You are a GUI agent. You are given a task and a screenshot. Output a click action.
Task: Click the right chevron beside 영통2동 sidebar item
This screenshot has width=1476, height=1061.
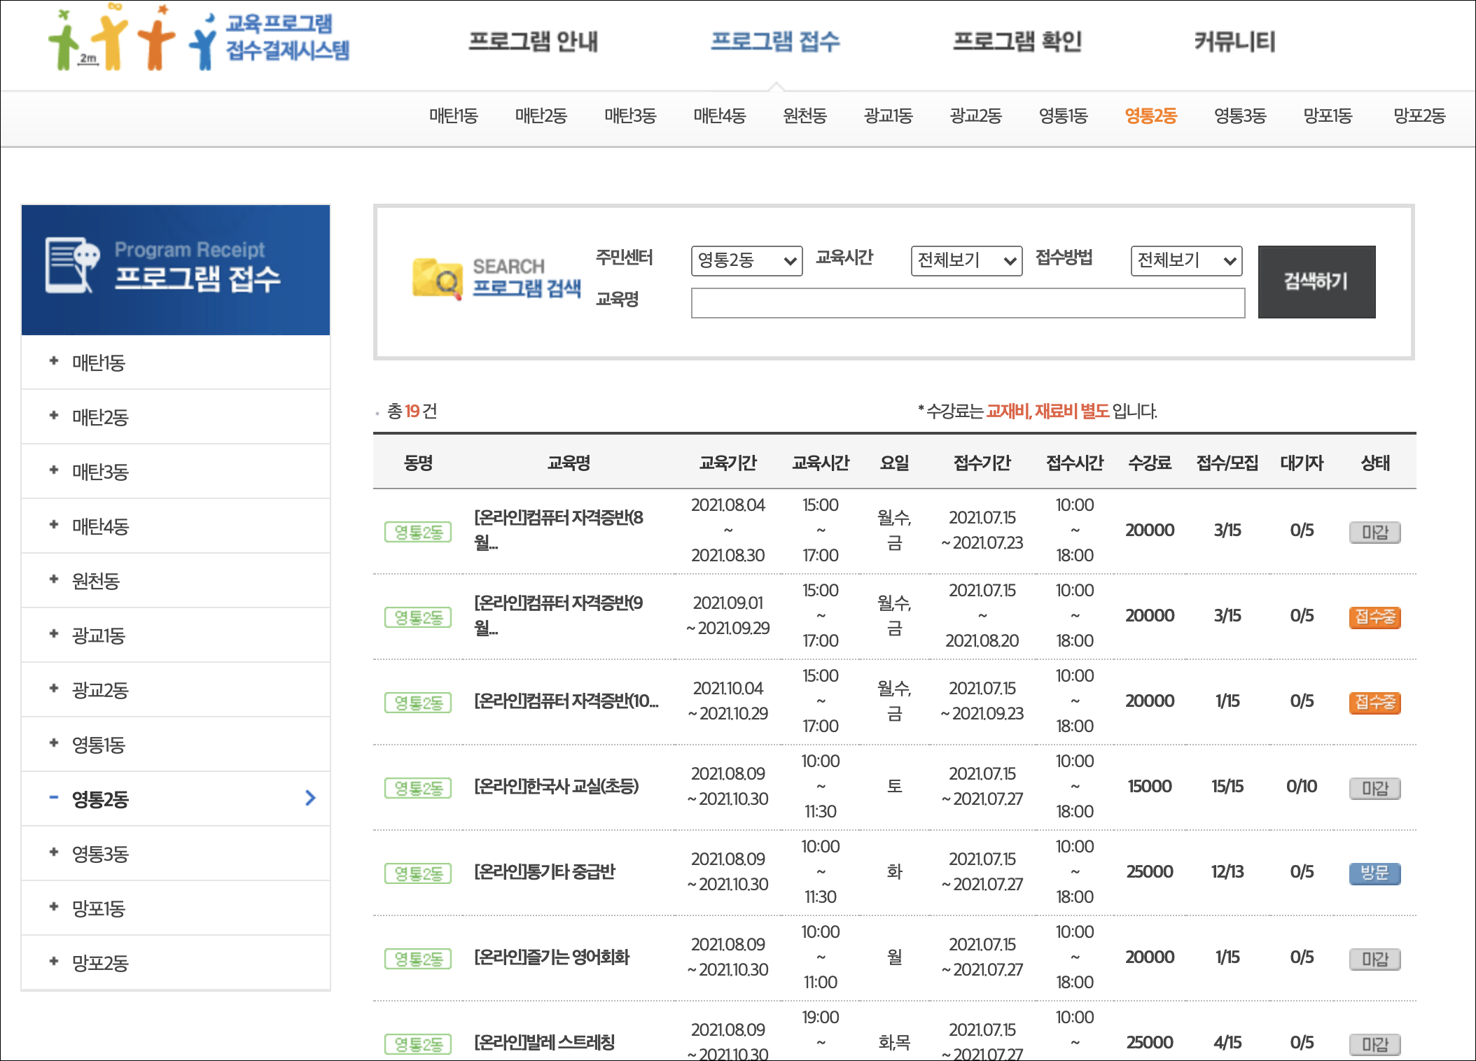coord(311,798)
